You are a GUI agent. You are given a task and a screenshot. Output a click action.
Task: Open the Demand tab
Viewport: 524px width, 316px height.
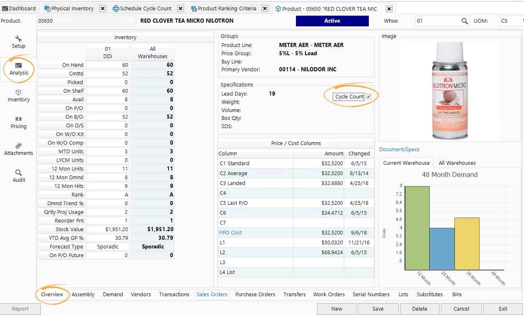click(x=113, y=294)
